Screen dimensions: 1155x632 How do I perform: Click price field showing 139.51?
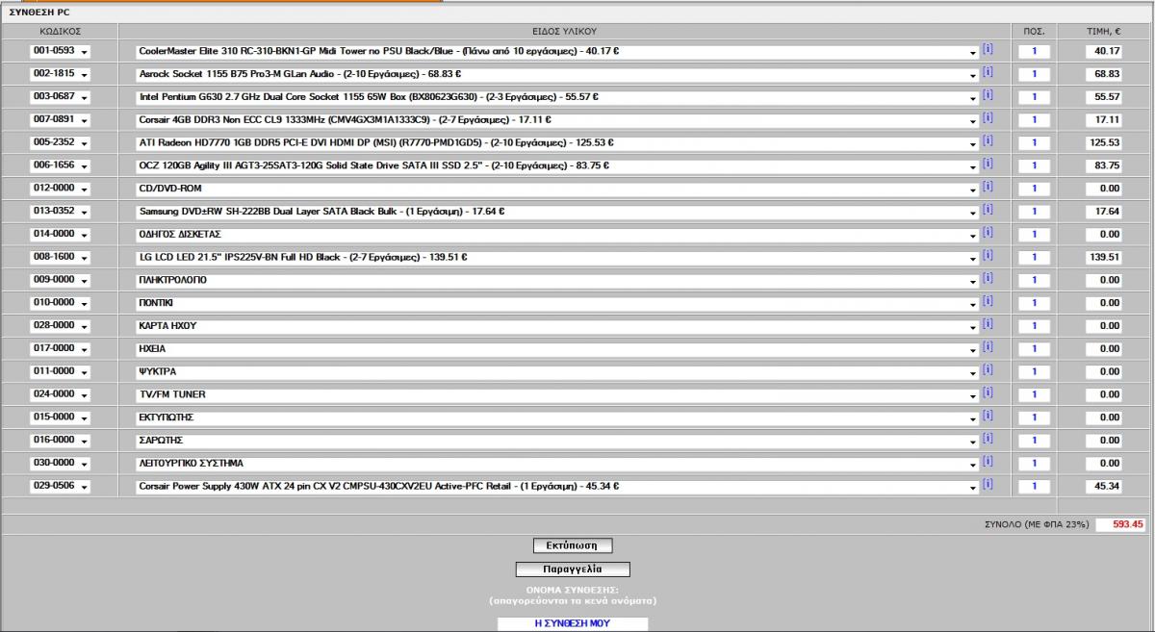coord(1103,257)
